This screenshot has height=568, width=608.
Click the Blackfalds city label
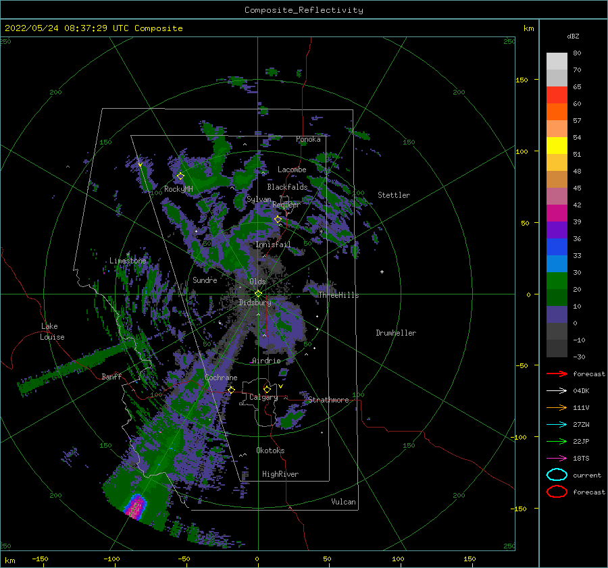click(287, 187)
